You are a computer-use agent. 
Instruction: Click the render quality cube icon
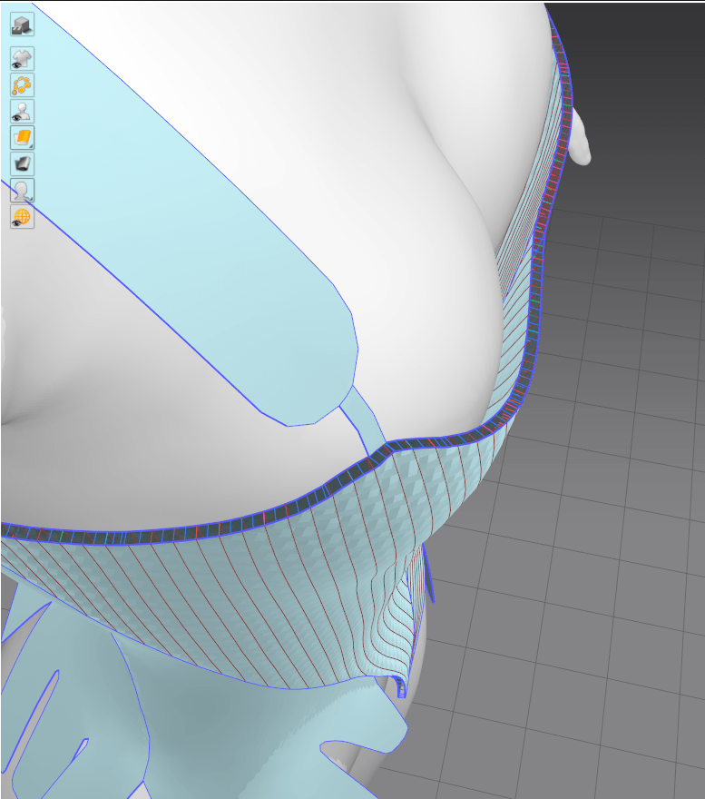point(22,25)
